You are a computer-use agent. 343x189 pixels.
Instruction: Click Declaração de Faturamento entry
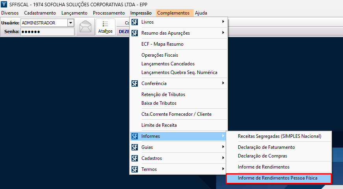[266, 147]
